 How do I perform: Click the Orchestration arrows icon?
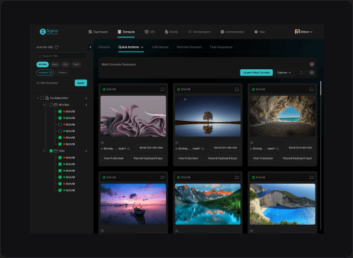[x=189, y=32]
